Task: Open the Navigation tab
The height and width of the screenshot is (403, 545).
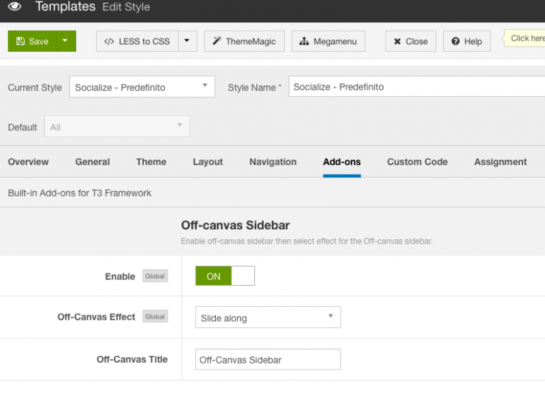Action: click(x=273, y=162)
